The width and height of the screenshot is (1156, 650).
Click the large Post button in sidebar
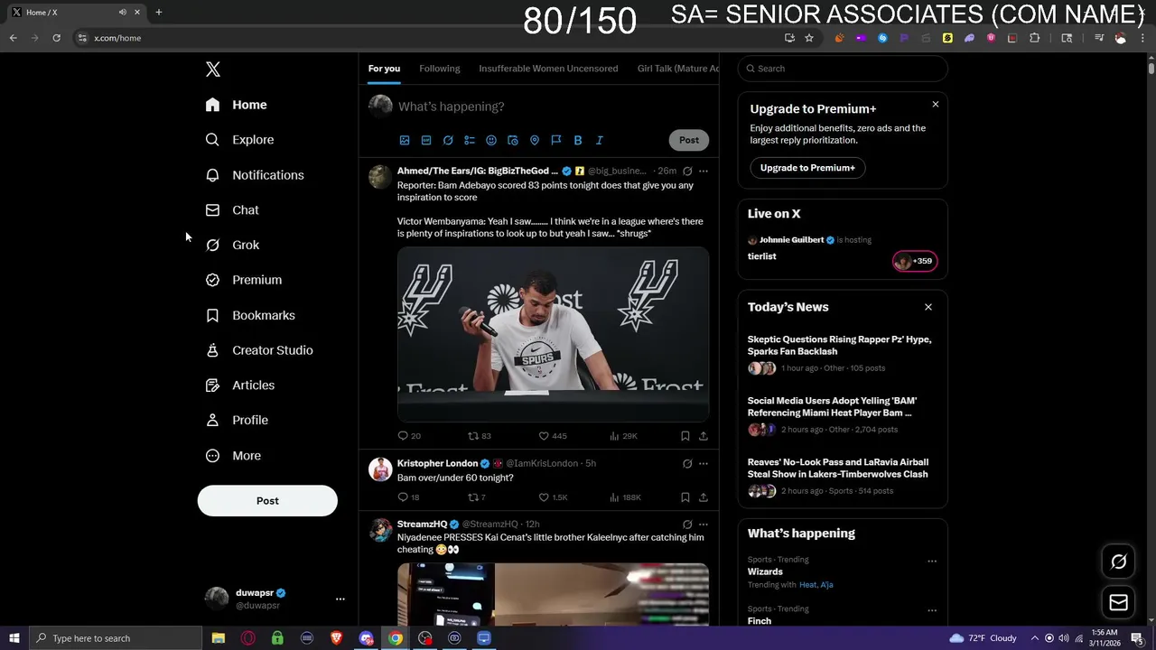click(267, 501)
